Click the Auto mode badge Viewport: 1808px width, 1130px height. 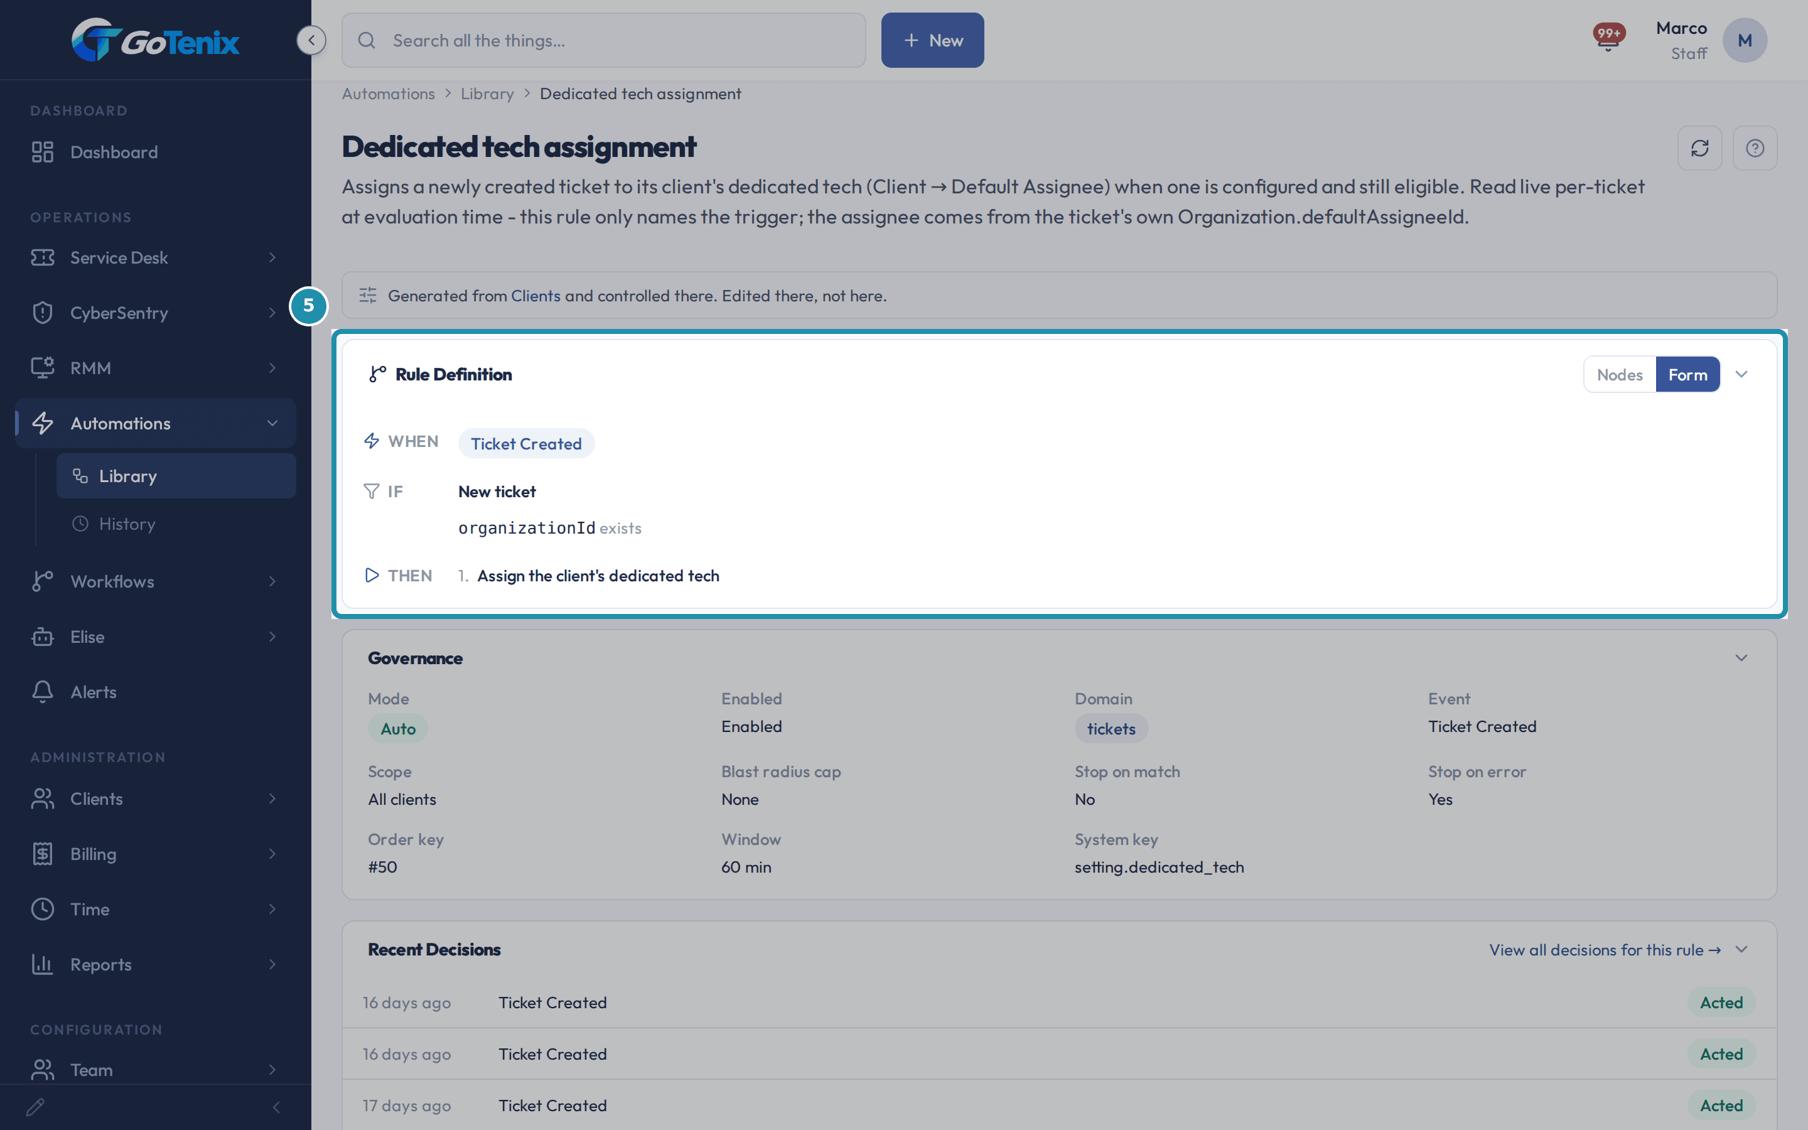pos(397,729)
